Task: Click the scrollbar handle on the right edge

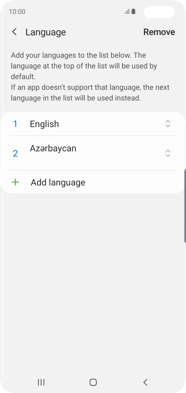Action: click(x=185, y=206)
